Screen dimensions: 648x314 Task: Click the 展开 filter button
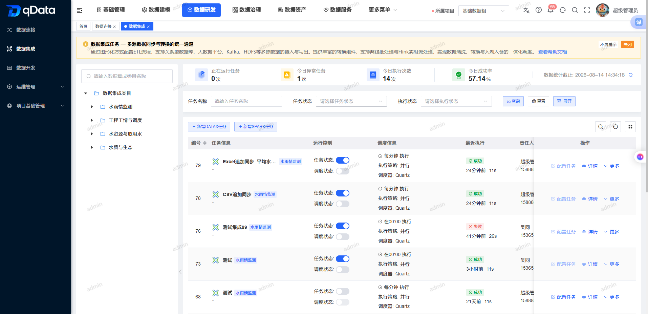coord(564,101)
